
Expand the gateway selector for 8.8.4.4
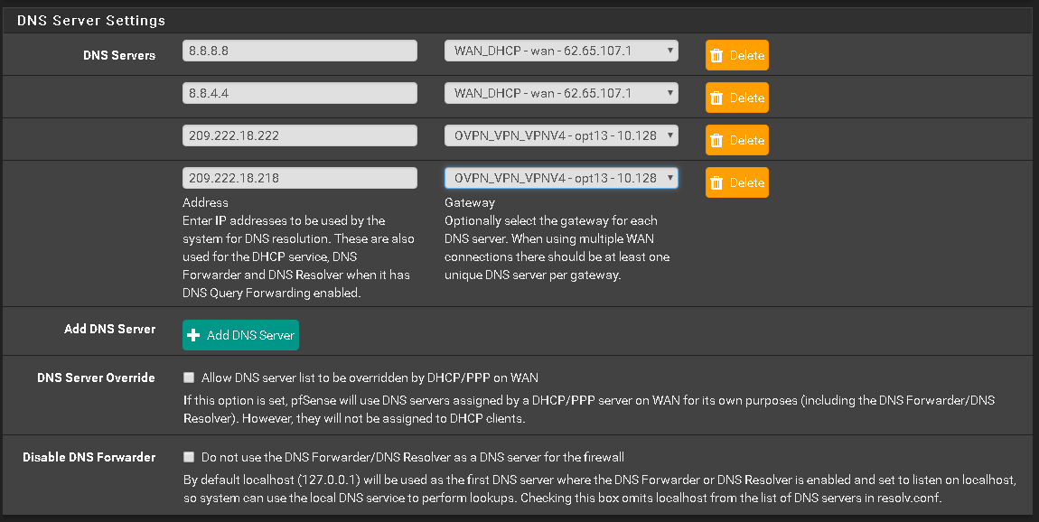point(561,93)
